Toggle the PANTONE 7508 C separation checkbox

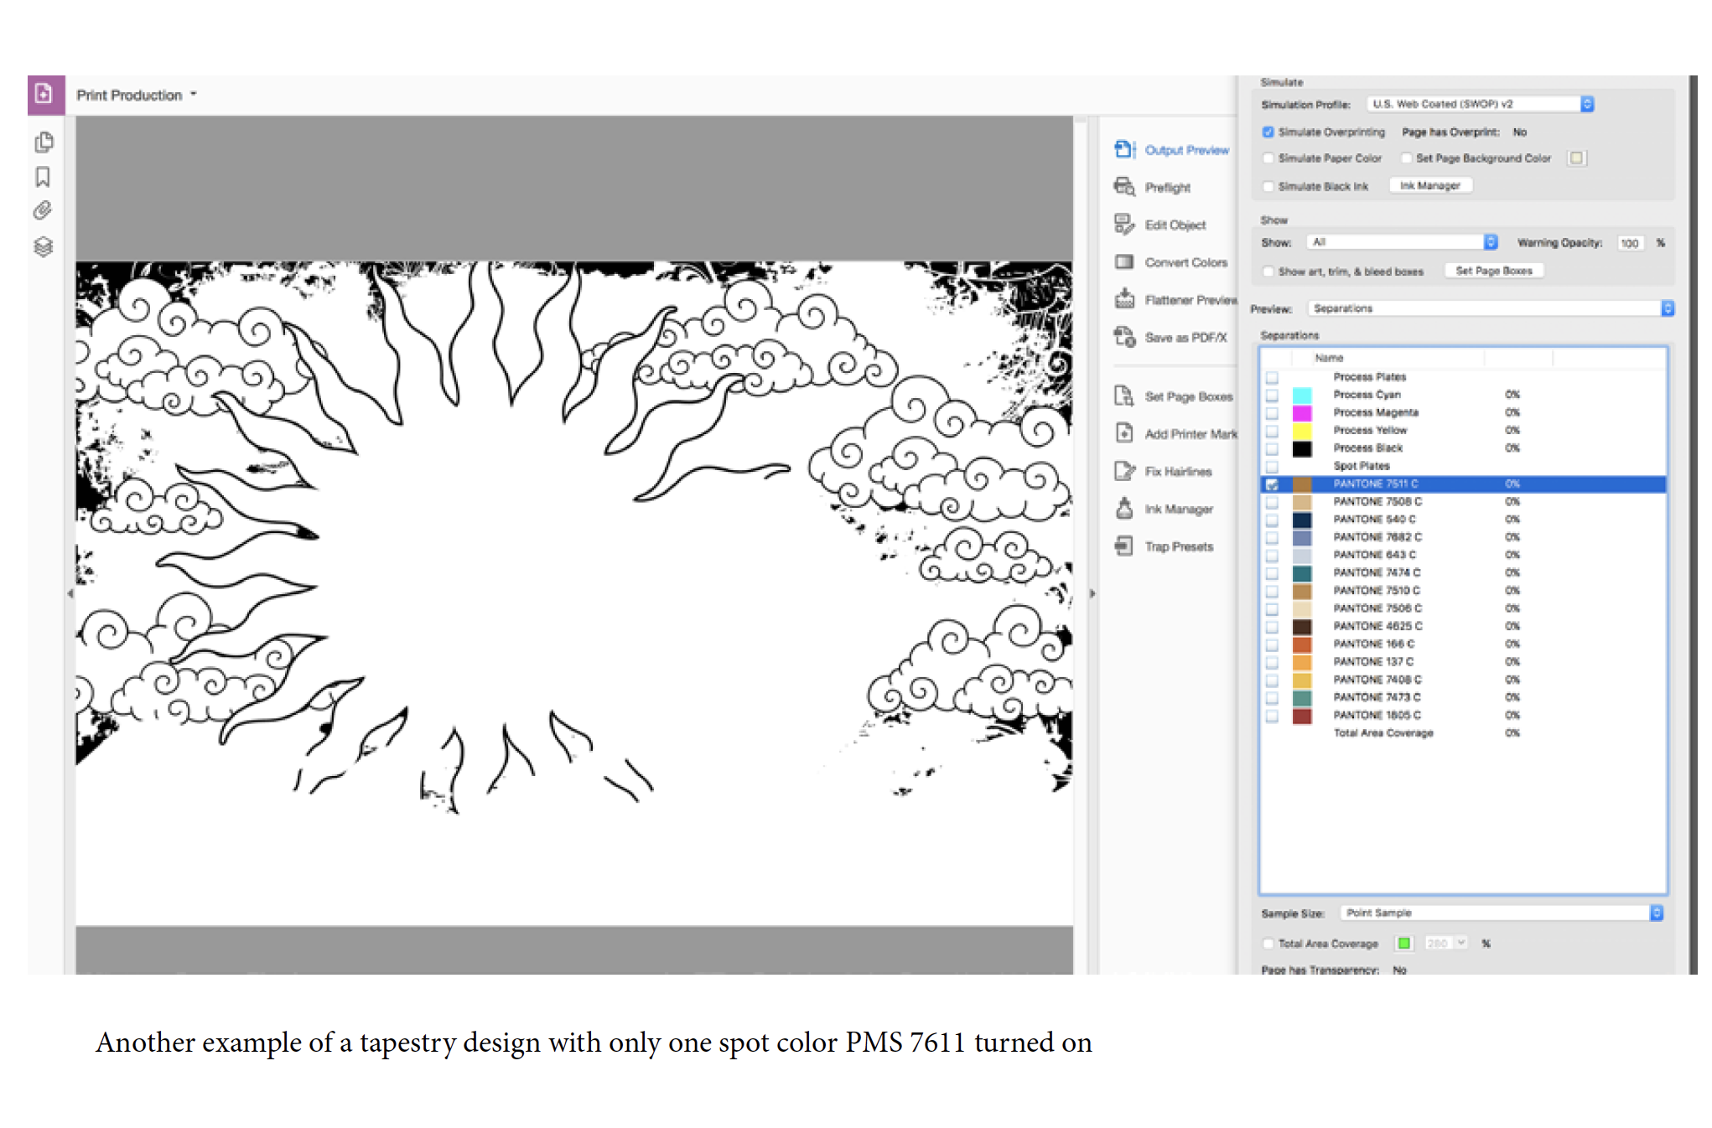click(1272, 502)
